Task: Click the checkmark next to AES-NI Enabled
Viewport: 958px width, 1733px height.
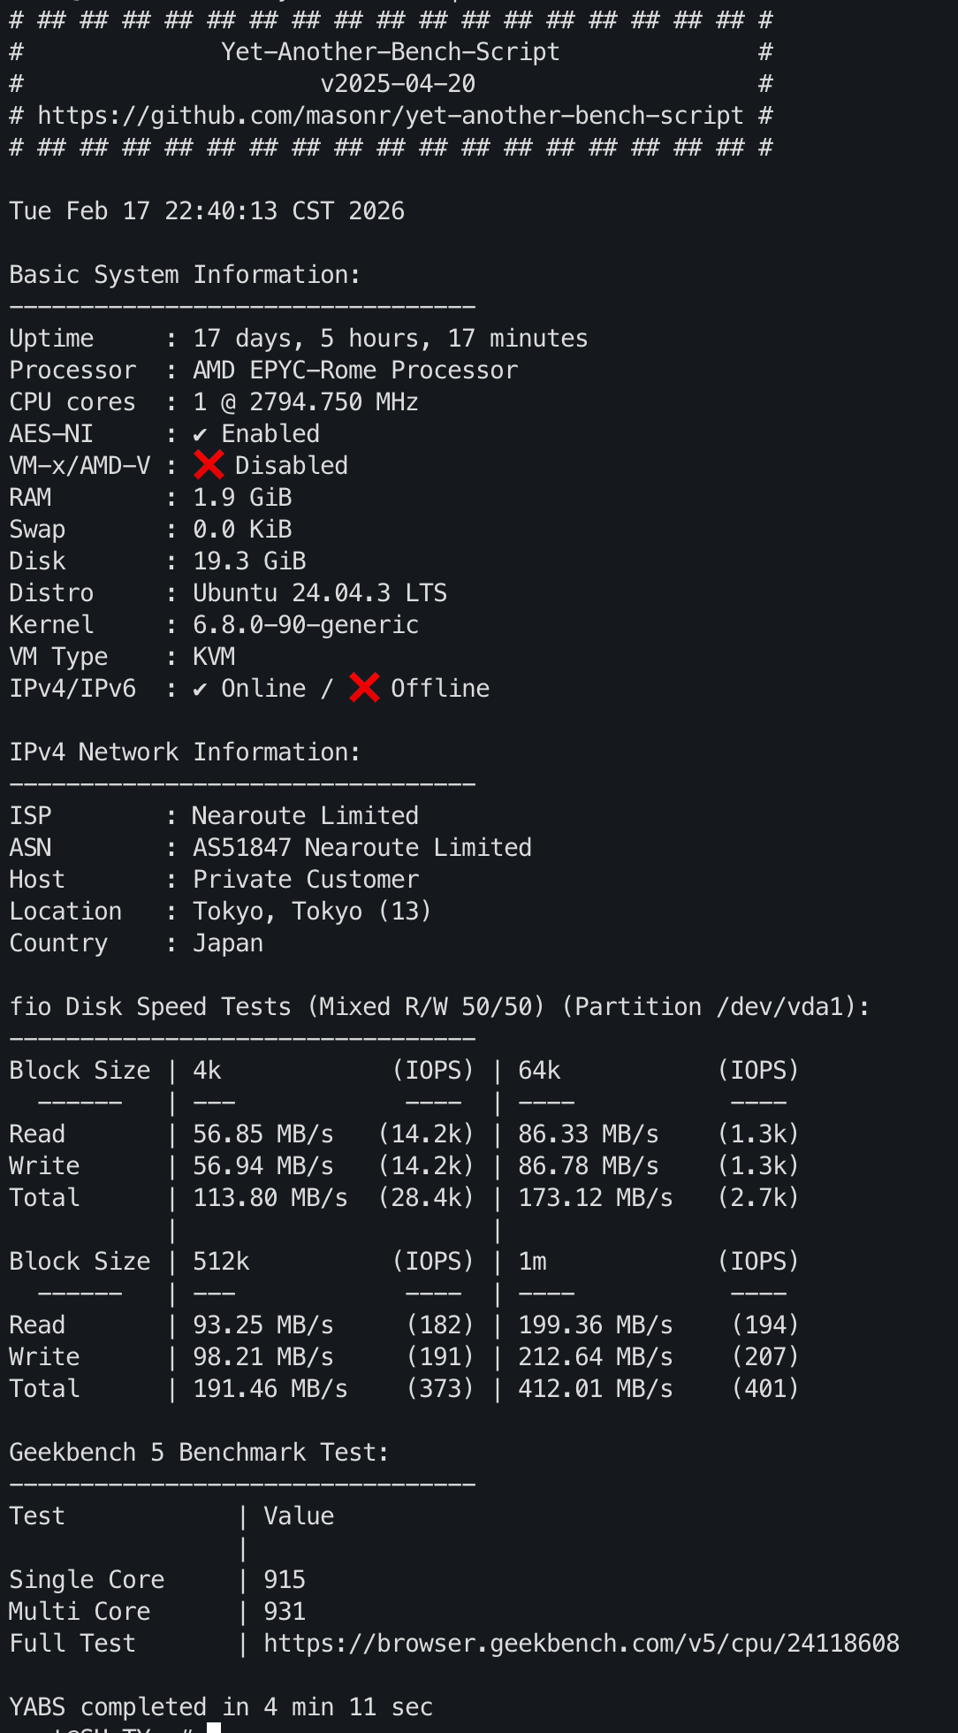Action: pos(201,434)
